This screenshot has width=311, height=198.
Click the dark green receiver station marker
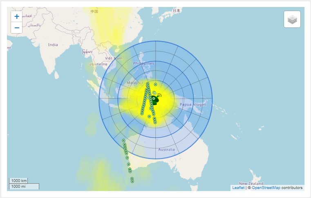tap(155, 100)
